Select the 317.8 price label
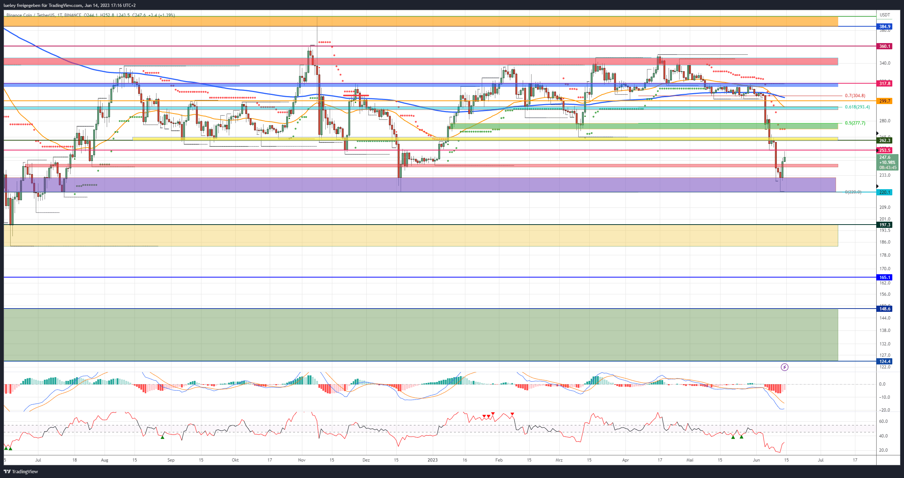Image resolution: width=904 pixels, height=478 pixels. click(x=885, y=84)
